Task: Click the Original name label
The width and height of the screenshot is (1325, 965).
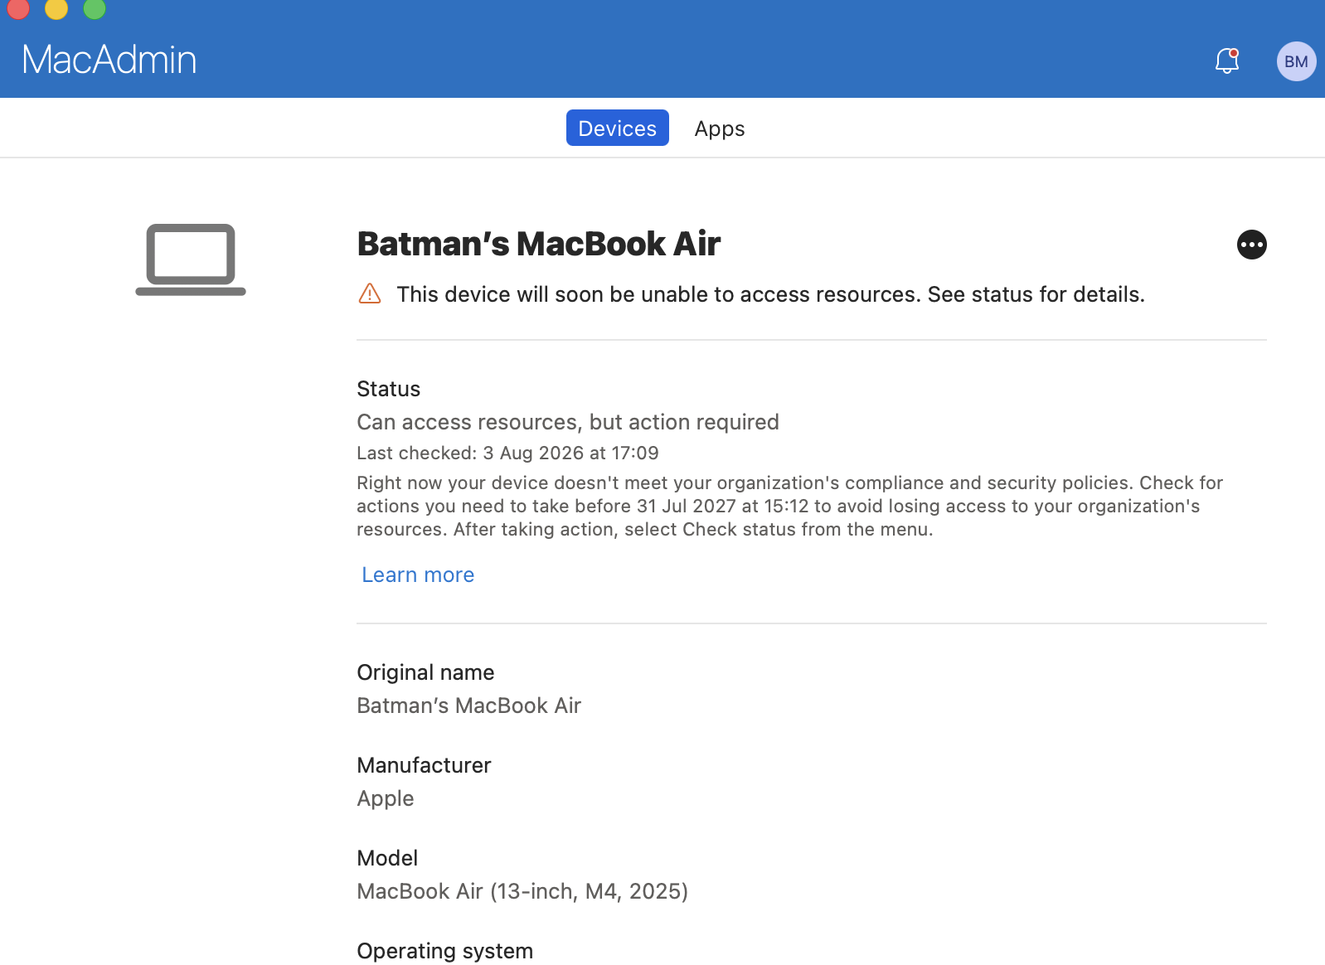Action: point(425,672)
